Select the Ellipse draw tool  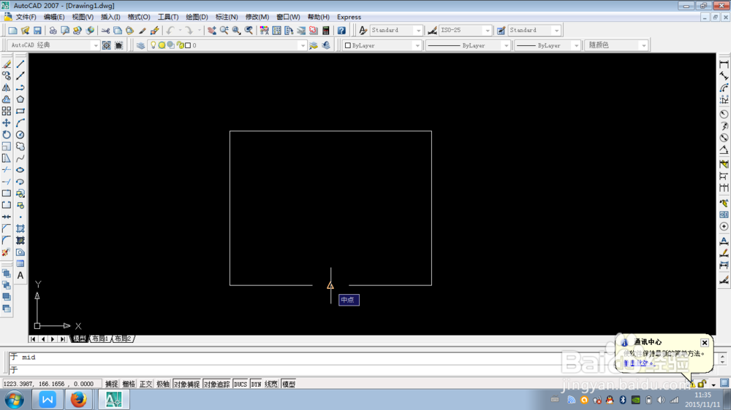coord(20,170)
